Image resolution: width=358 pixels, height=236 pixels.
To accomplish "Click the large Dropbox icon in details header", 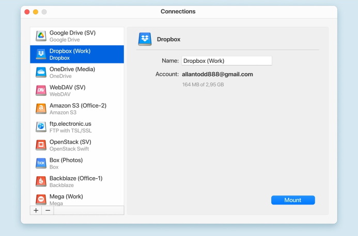I will 145,39.
